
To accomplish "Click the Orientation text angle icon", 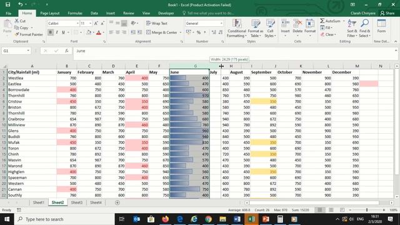I will (x=133, y=23).
